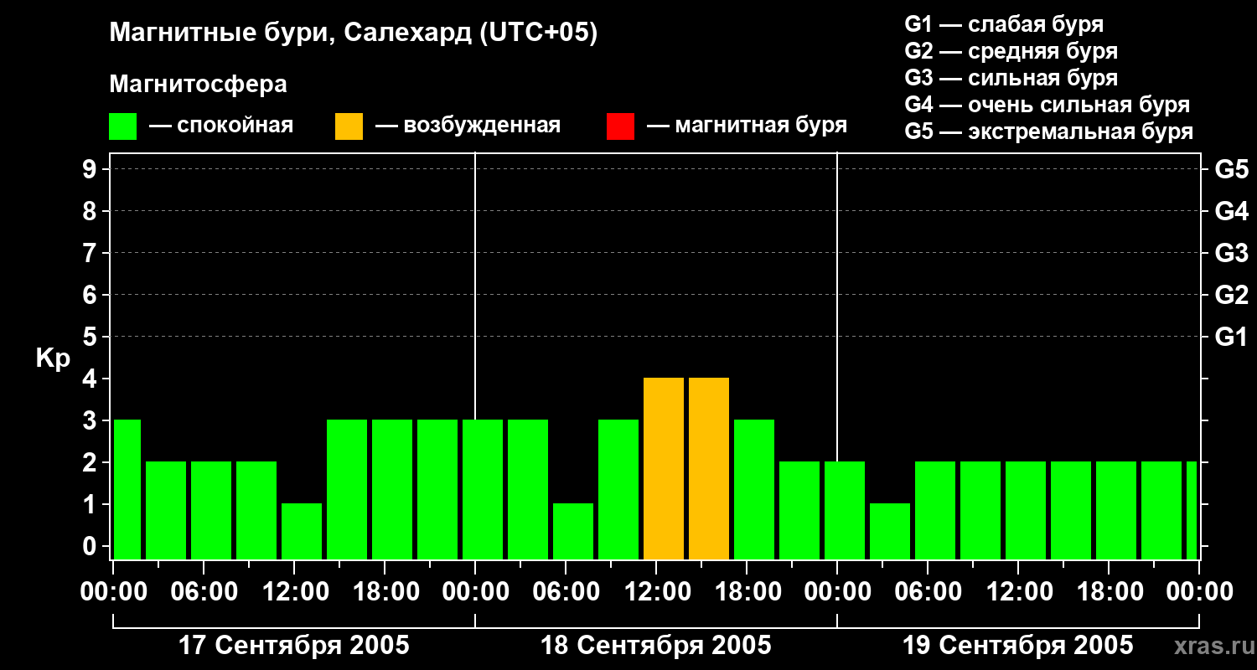Click 'G4 — очень сильная буря' description

coord(1047,105)
